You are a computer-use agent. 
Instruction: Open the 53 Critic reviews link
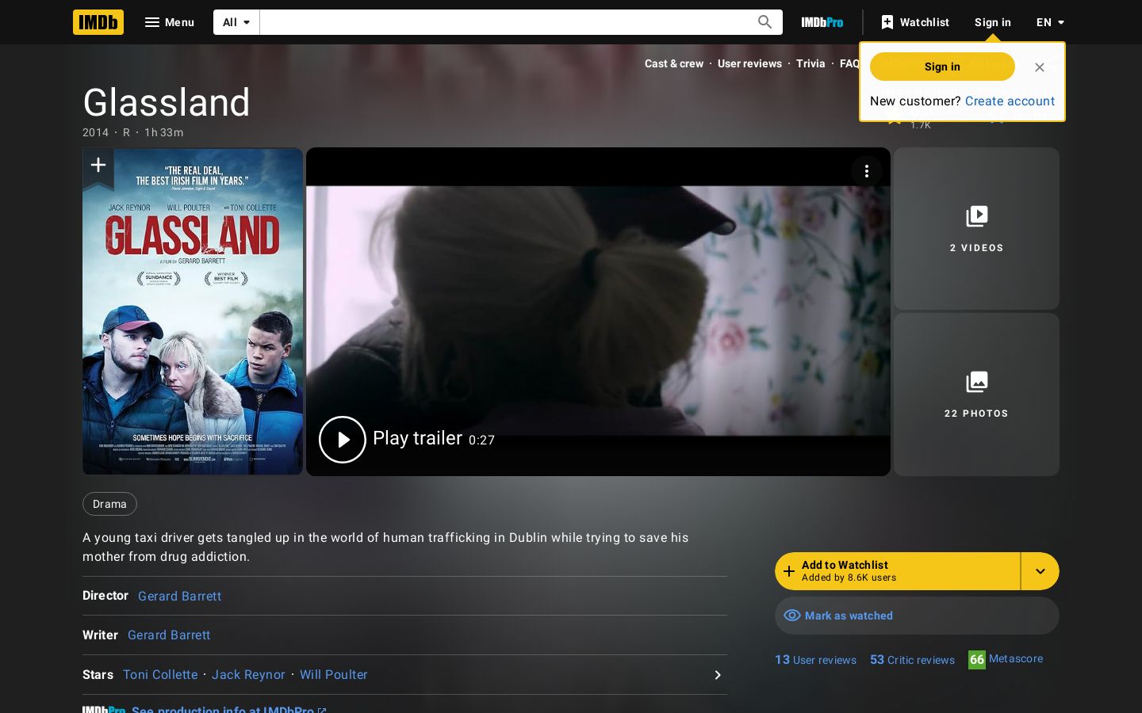coord(912,660)
